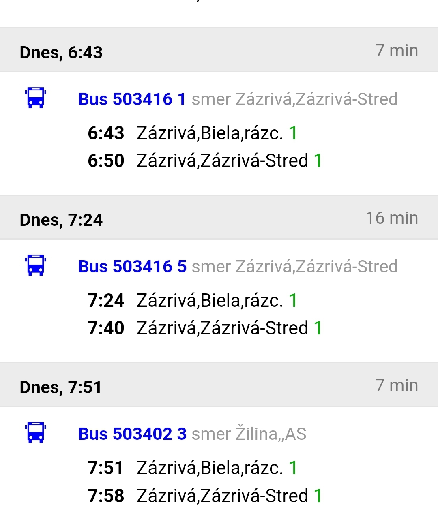This screenshot has width=438, height=505.
Task: Tap the 6:50 Zázrivá-Stred arrival stop
Action: (222, 161)
